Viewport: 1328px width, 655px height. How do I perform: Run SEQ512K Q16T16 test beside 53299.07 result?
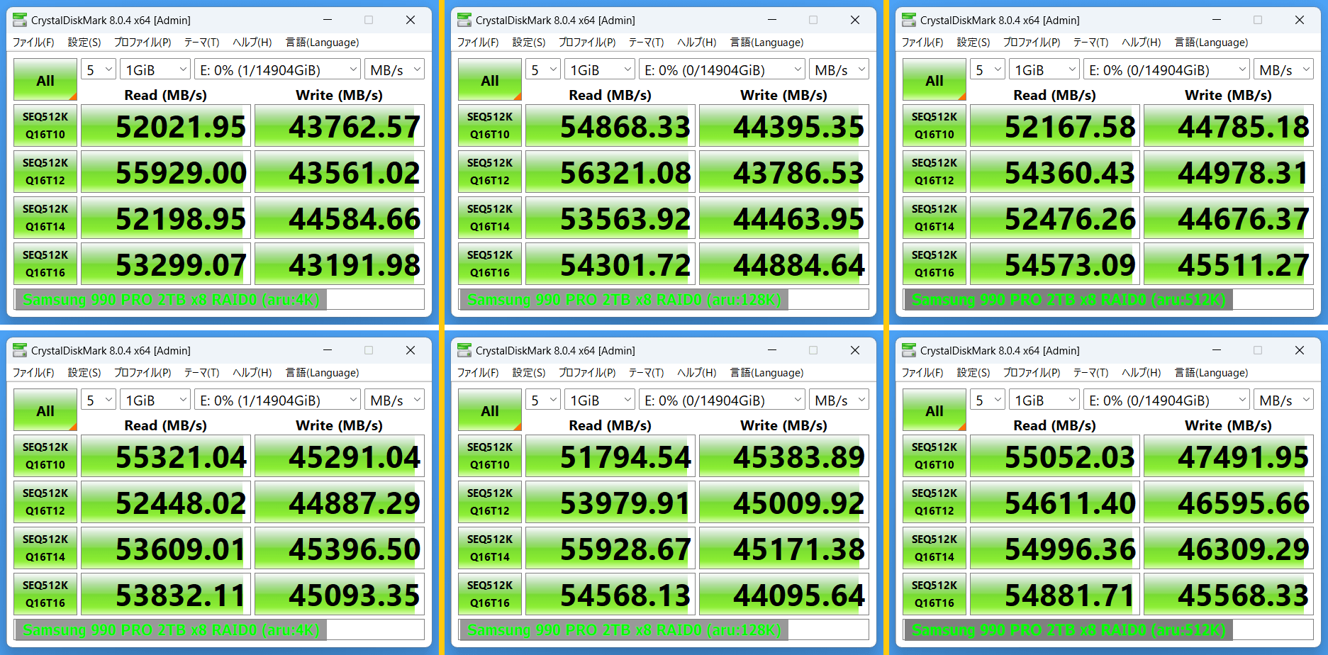click(x=45, y=264)
